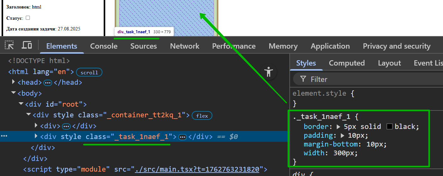
Task: Switch to the Console tab
Action: (104, 46)
